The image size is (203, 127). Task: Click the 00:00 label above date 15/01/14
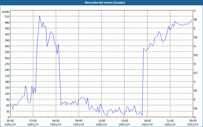point(193,121)
